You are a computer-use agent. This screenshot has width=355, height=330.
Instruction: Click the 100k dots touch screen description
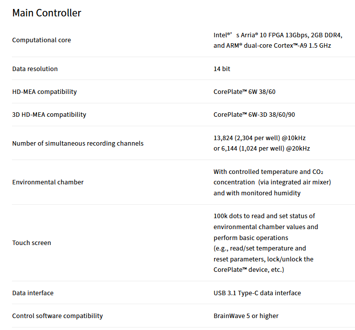pyautogui.click(x=265, y=243)
